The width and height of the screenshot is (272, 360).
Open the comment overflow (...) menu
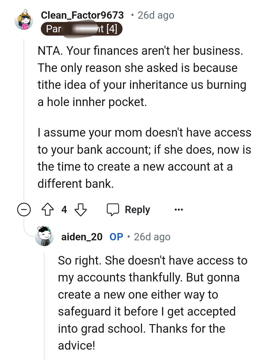[x=178, y=209]
